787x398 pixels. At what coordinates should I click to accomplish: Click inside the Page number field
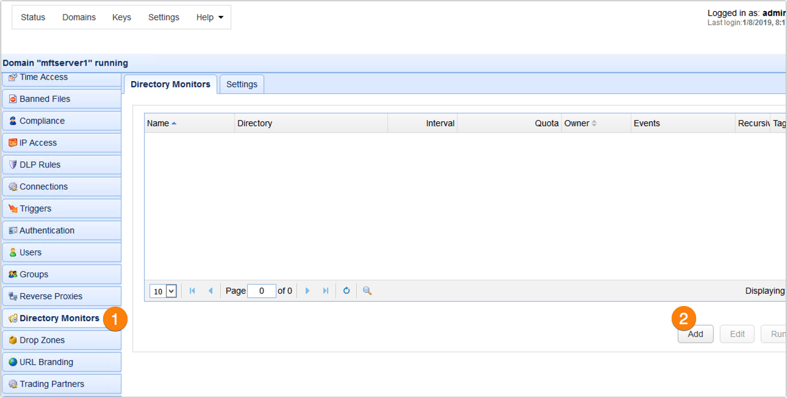point(262,291)
